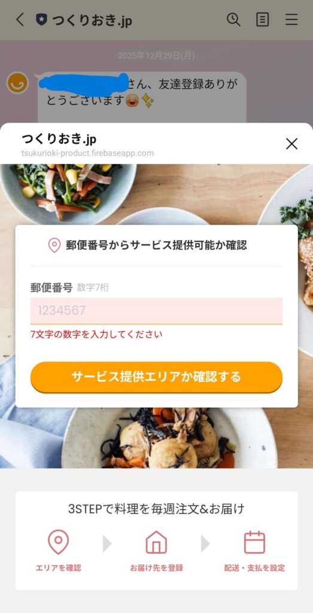Screen dimensions: 313x613
Task: Select the お届け先を登録 step label
Action: point(156,568)
